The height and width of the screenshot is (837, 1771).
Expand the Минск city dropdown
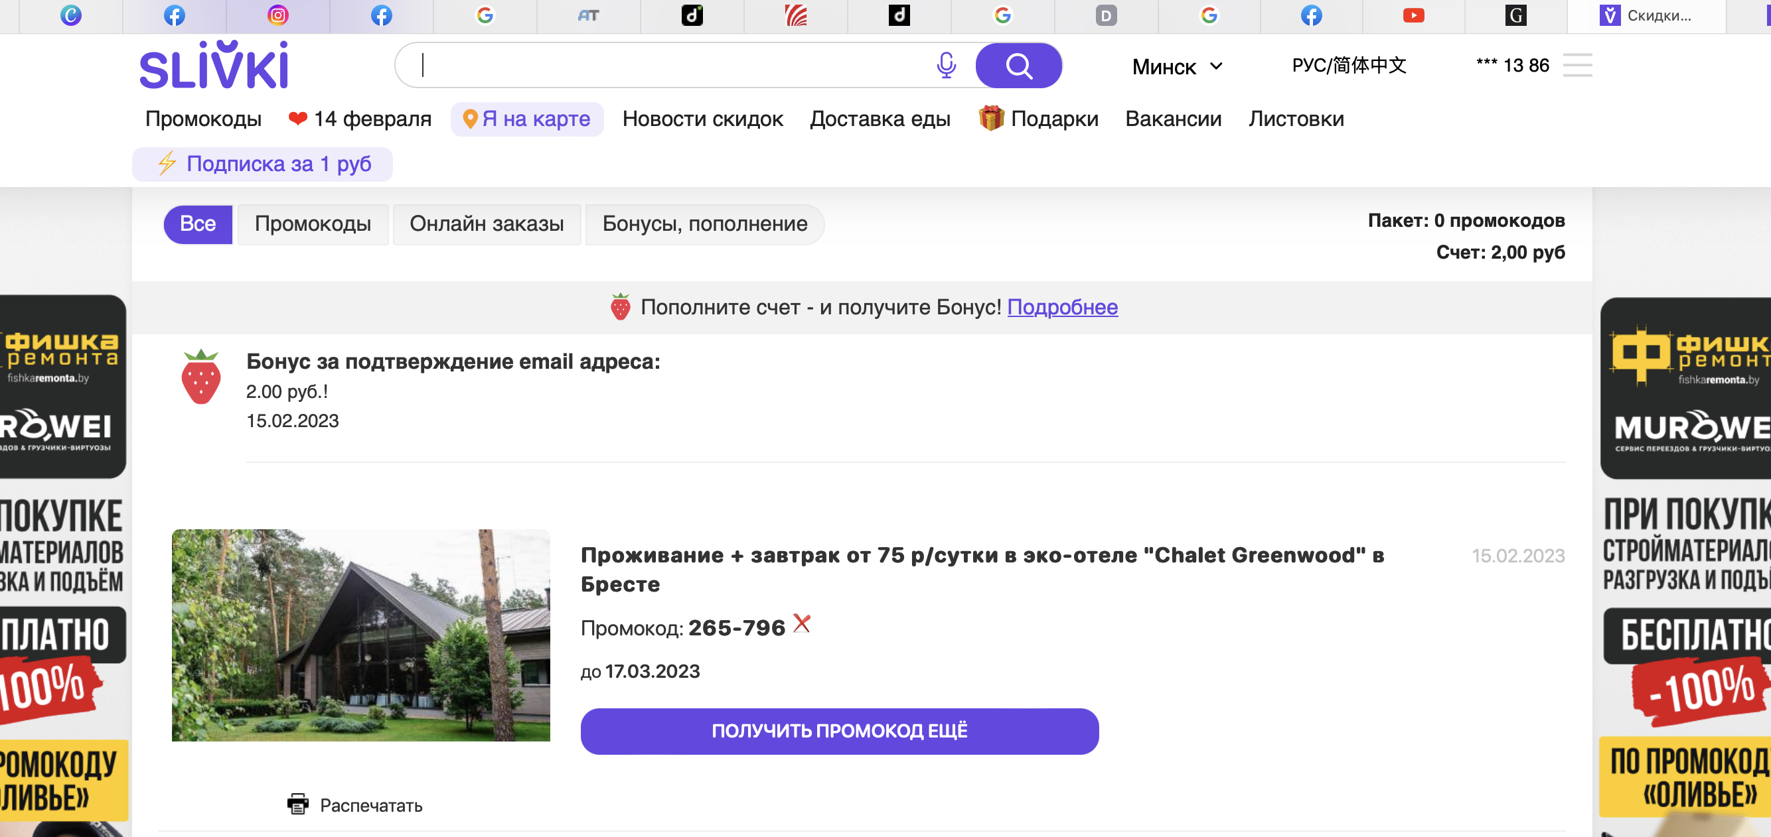click(x=1177, y=67)
